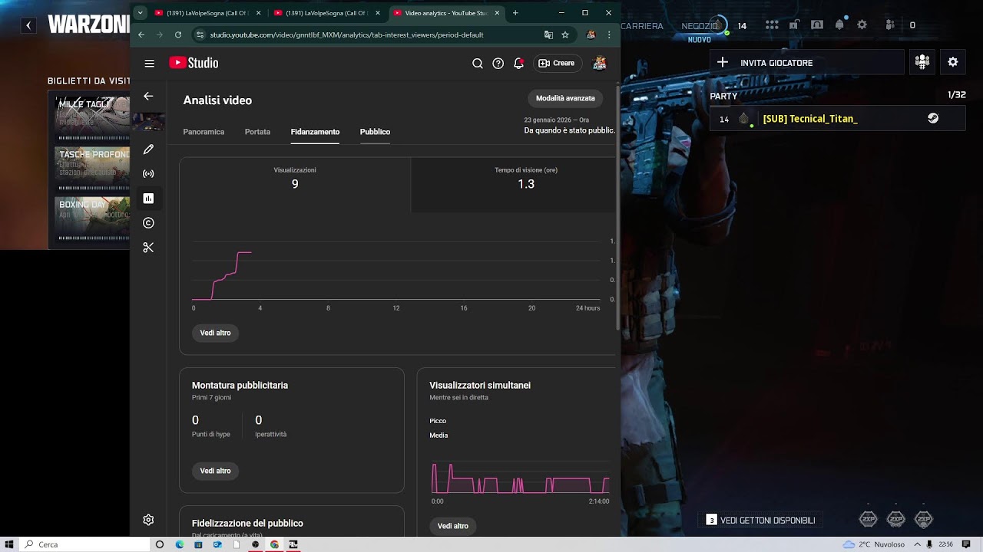Viewport: 983px width, 552px height.
Task: Open the YouTube Studio help icon
Action: (498, 64)
